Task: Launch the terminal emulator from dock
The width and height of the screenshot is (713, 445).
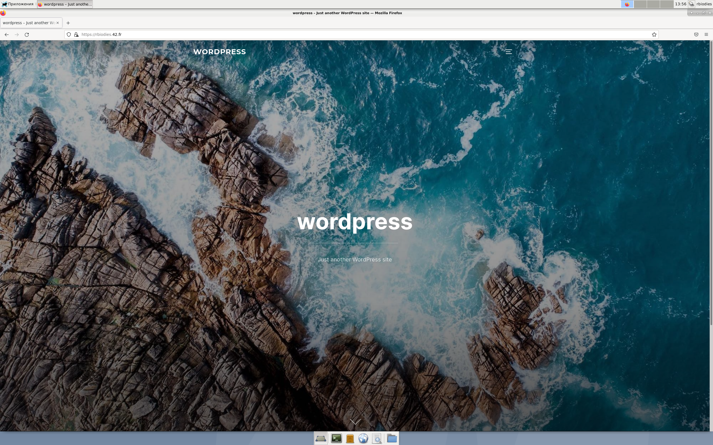Action: click(x=336, y=439)
